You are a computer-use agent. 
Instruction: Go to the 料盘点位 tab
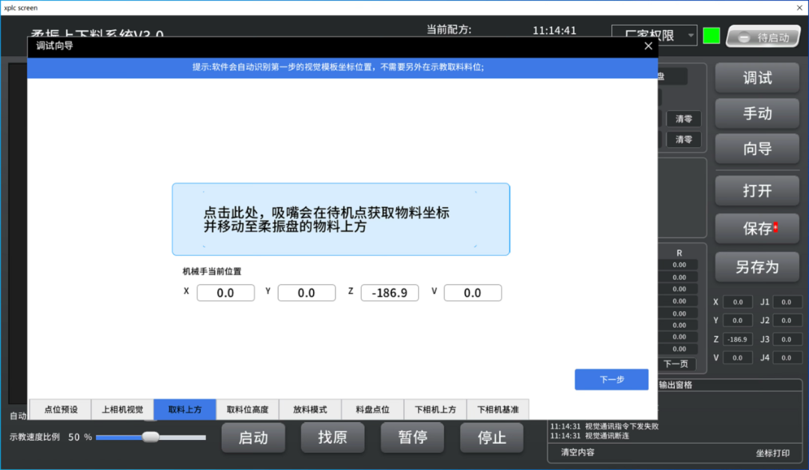(x=372, y=409)
